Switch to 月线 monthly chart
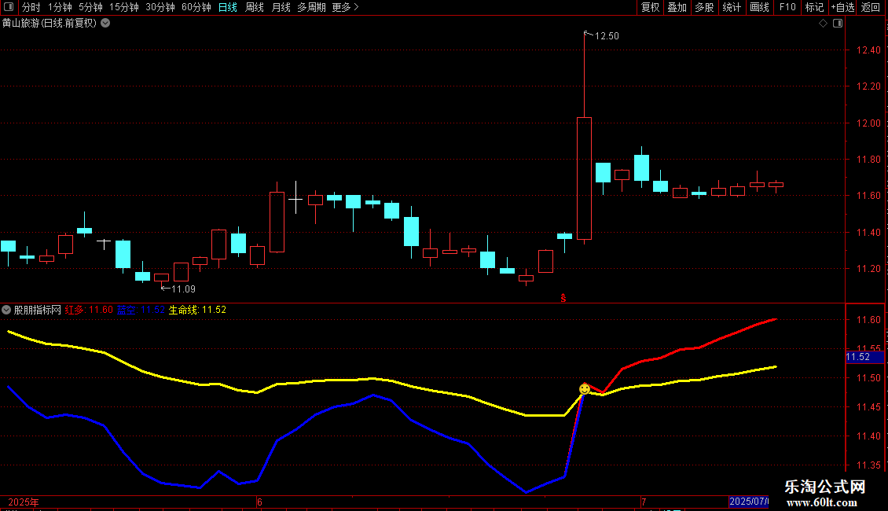Screen dimensions: 888x511 click(x=281, y=7)
